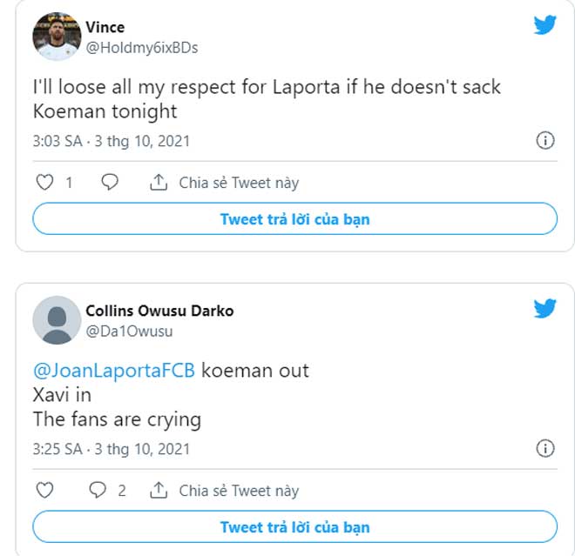Open Vince's profile picture

click(x=57, y=37)
